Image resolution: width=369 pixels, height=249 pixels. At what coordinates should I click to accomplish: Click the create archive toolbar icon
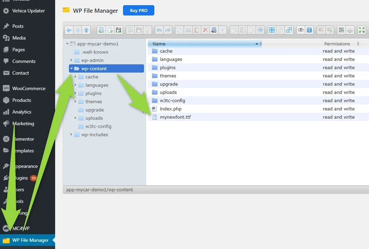click(330, 30)
